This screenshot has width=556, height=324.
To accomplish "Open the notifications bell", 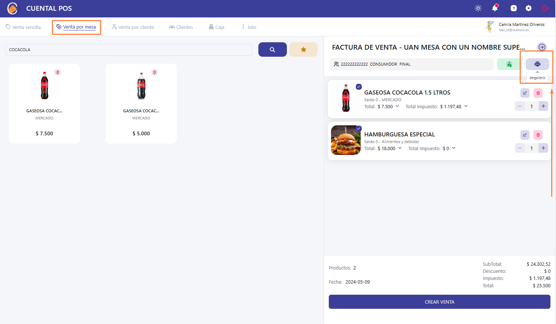I will point(495,8).
